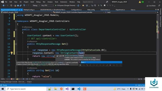The width and height of the screenshot is (162, 91).
Task: Click the browser Refresh icon in toolbar
Action: coord(78,6)
